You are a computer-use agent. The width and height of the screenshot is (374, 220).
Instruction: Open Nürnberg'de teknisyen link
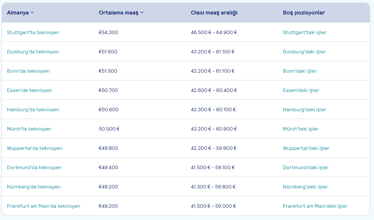[34, 187]
